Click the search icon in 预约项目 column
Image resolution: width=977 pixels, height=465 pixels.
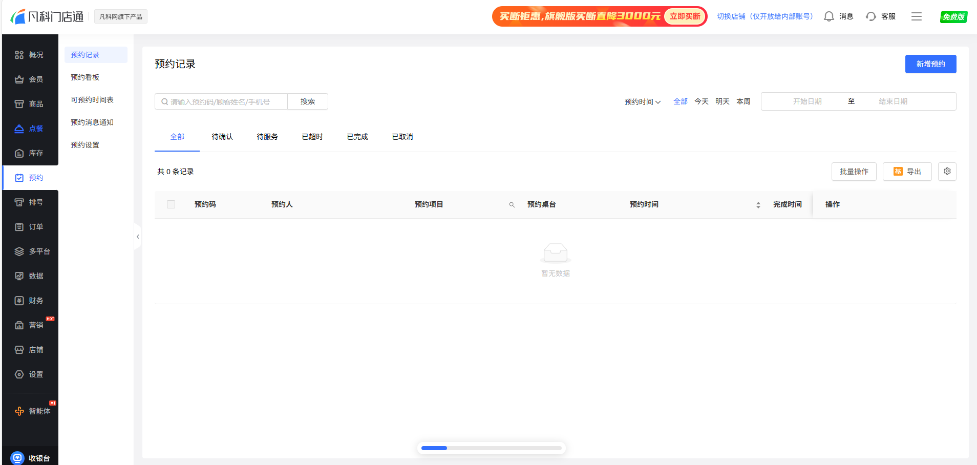click(512, 205)
